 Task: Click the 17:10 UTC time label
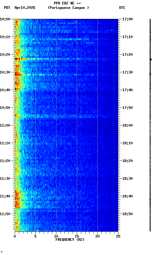[x=128, y=37]
